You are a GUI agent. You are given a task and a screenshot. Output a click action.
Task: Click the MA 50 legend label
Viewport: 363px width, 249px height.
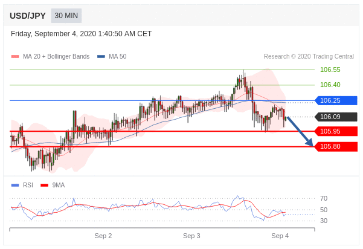pyautogui.click(x=118, y=57)
